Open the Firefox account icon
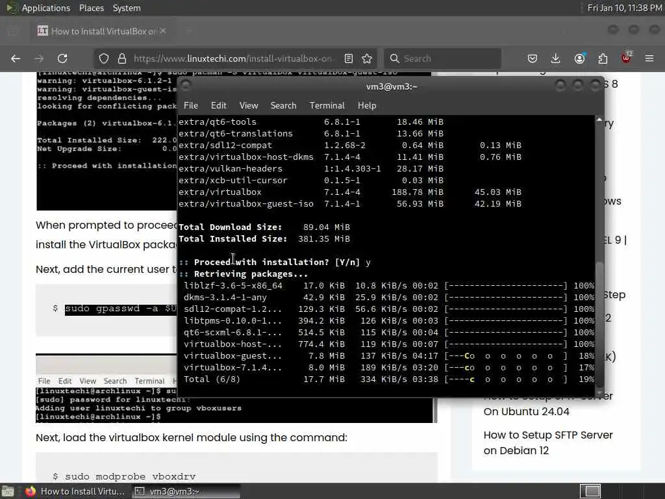This screenshot has height=499, width=665. 580,58
